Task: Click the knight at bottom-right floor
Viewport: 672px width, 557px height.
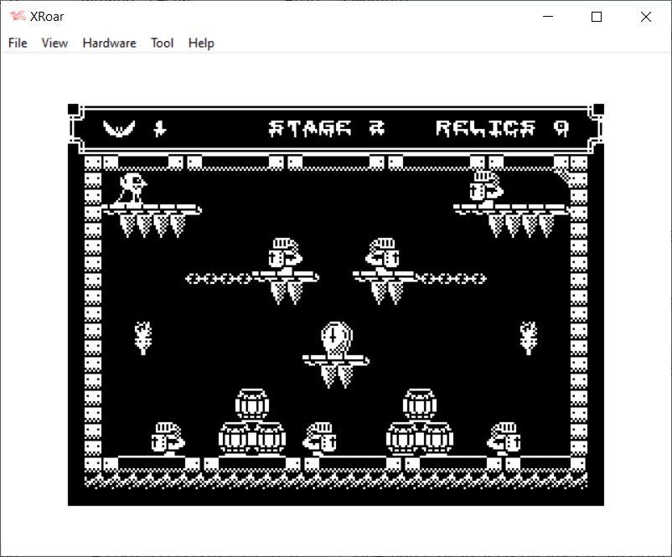Action: point(504,439)
